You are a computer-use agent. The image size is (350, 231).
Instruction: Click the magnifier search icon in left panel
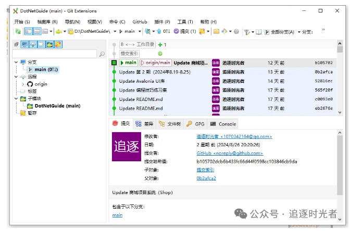tap(102, 54)
